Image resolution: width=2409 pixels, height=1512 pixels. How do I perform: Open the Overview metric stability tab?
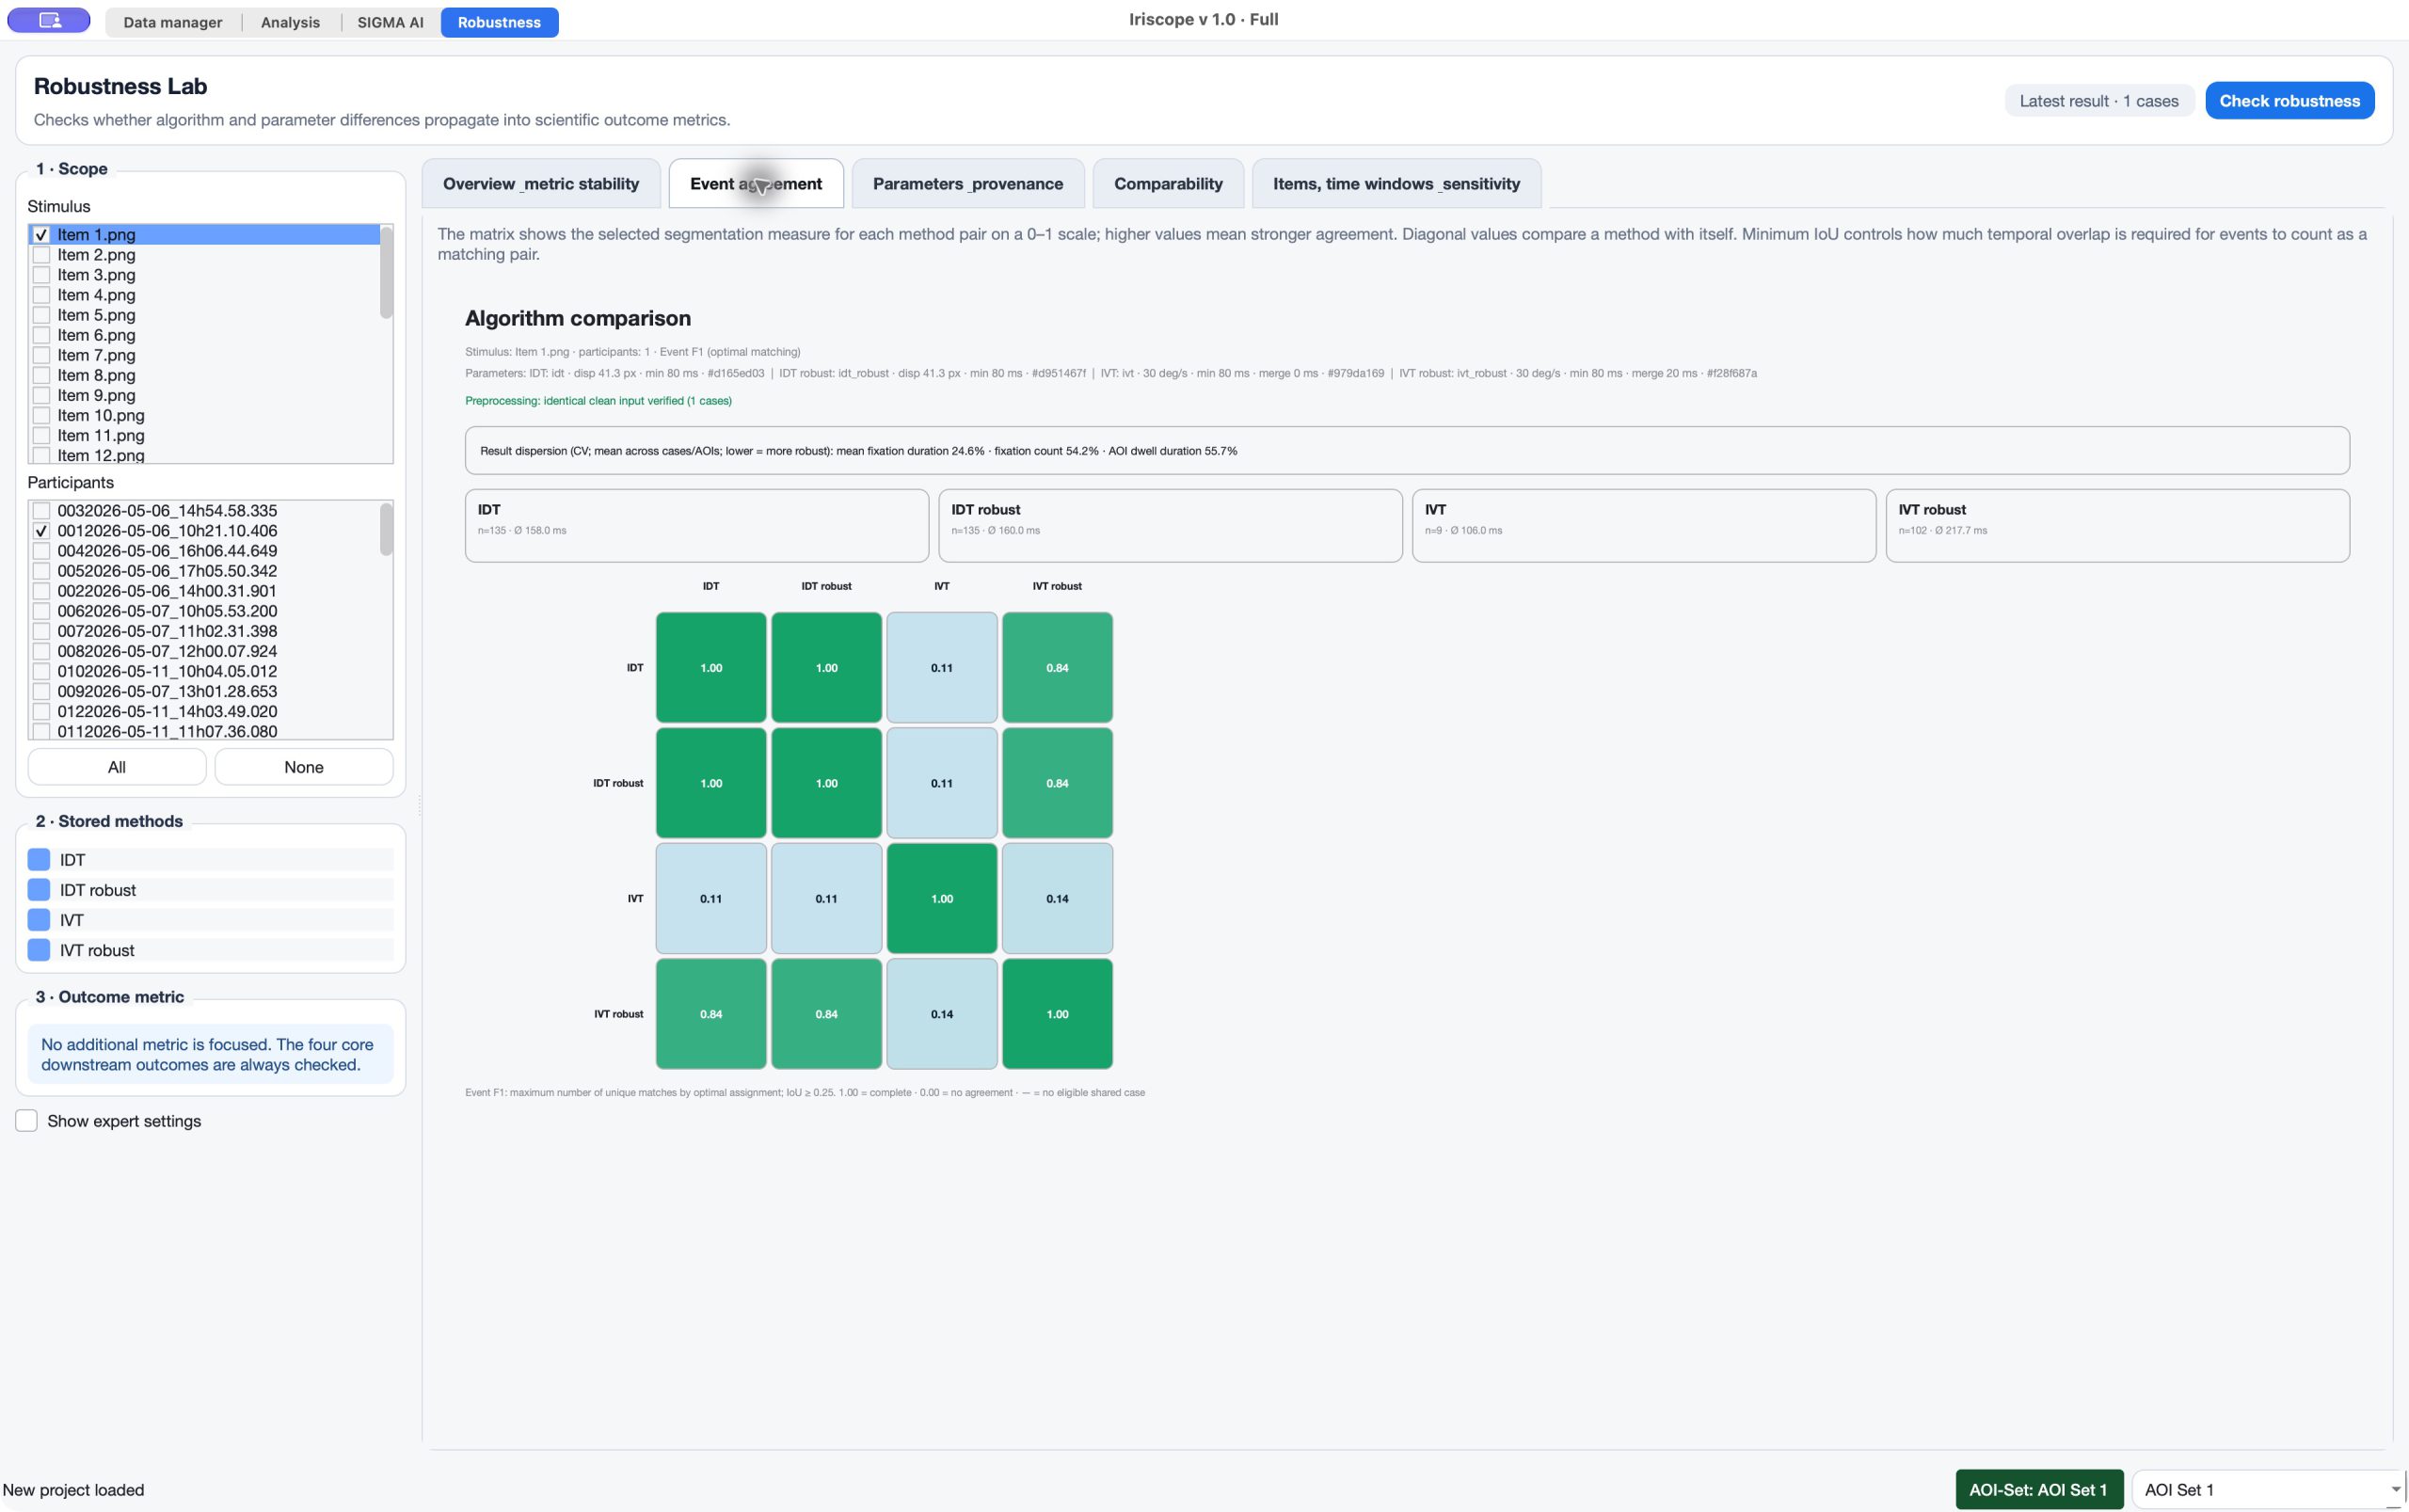541,184
